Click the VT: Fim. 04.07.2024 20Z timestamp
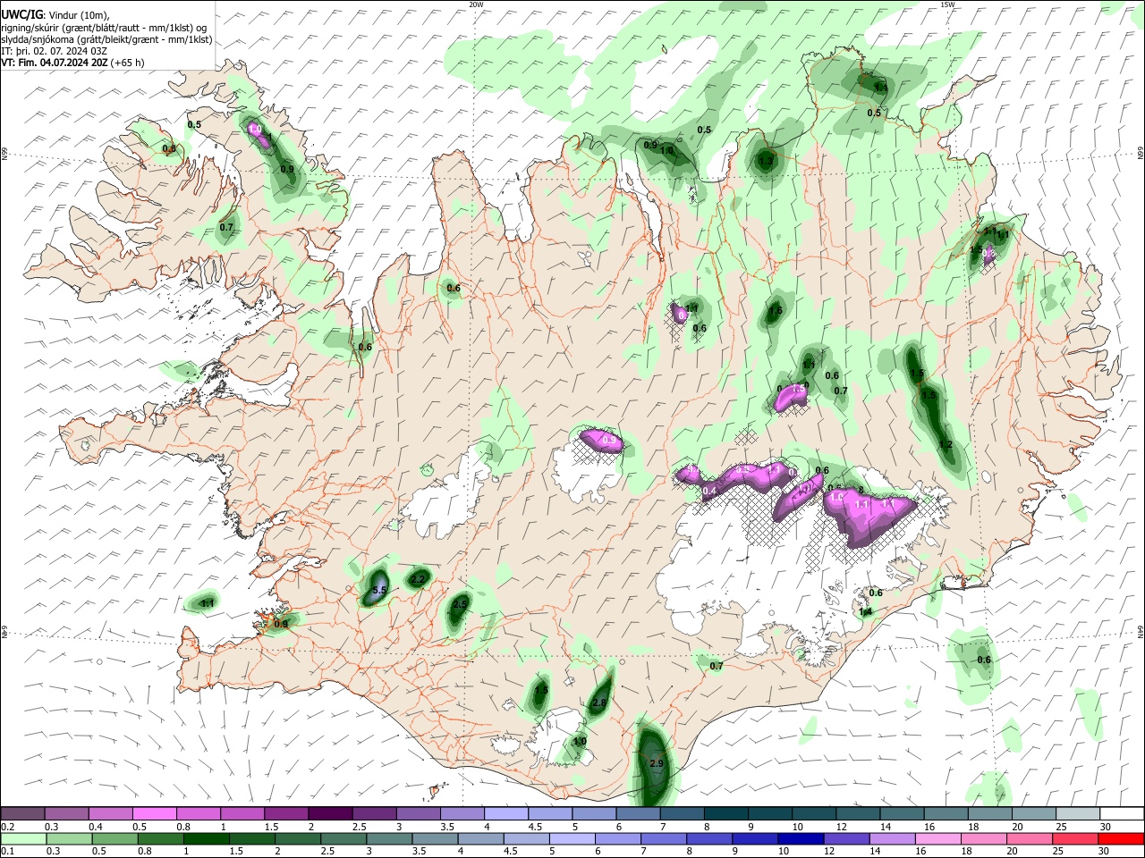 55,63
